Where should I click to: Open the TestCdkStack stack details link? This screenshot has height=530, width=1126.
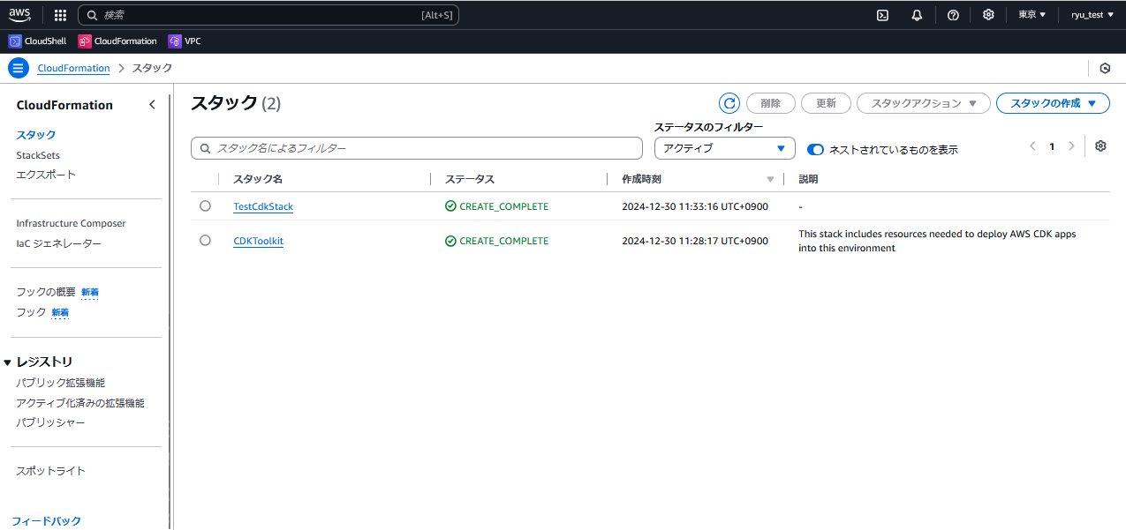pyautogui.click(x=262, y=205)
